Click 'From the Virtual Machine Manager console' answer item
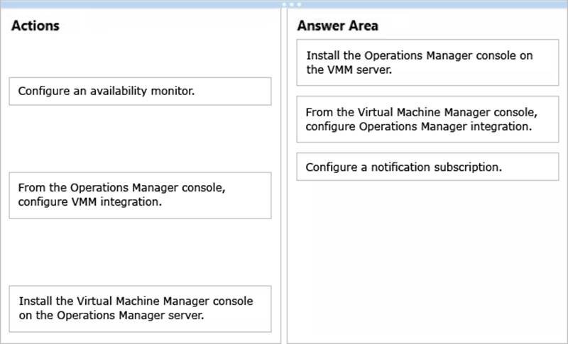 pos(428,119)
